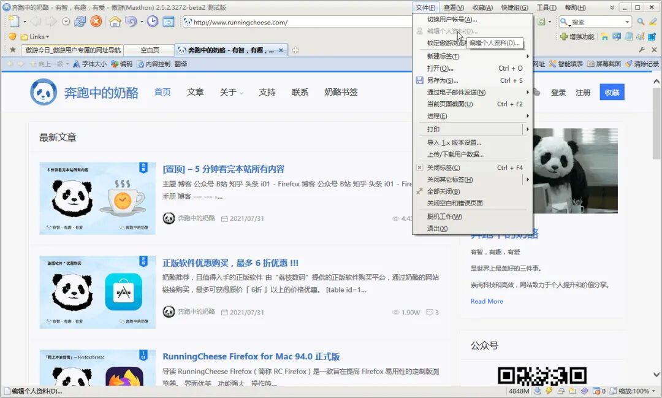The height and width of the screenshot is (398, 662).
Task: Toggle 脱机工作(W) offline mode
Action: pyautogui.click(x=472, y=216)
